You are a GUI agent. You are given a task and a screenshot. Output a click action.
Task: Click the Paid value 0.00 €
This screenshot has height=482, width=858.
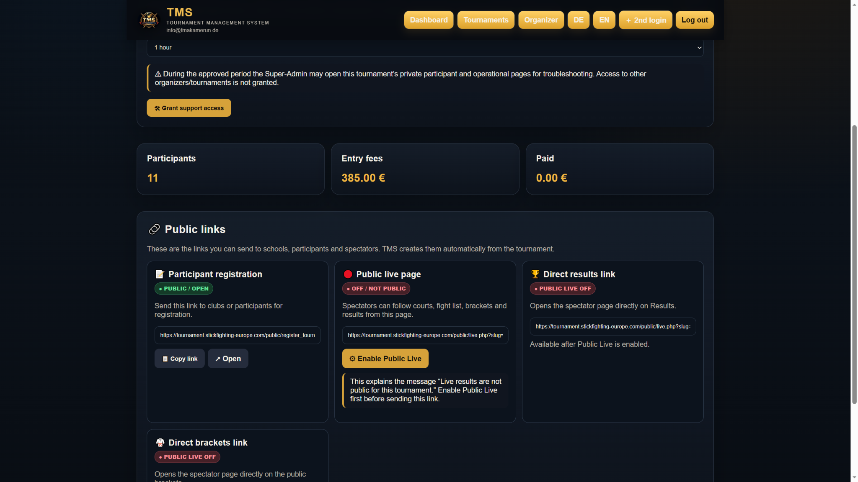[551, 178]
